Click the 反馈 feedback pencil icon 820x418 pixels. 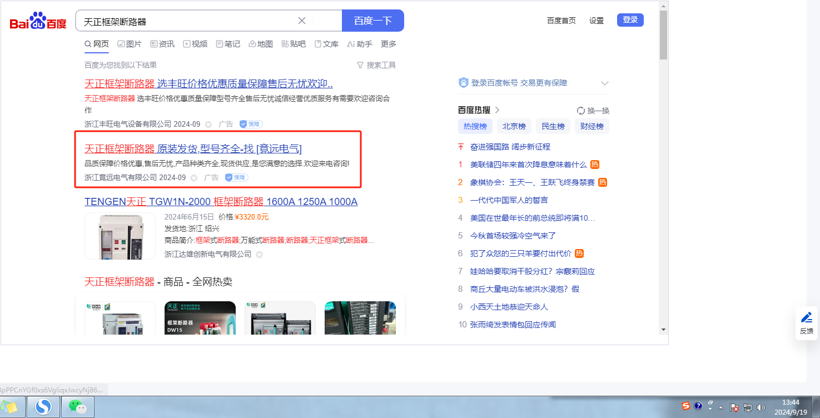pyautogui.click(x=806, y=318)
